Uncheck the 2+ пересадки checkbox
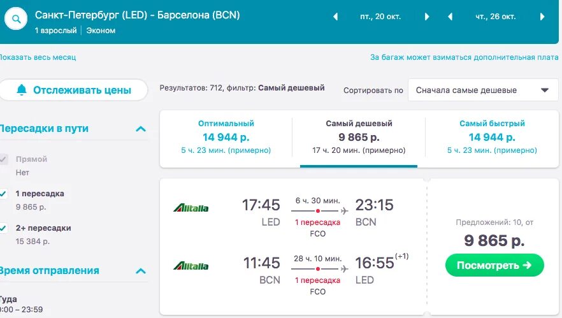562x318 pixels. click(4, 228)
